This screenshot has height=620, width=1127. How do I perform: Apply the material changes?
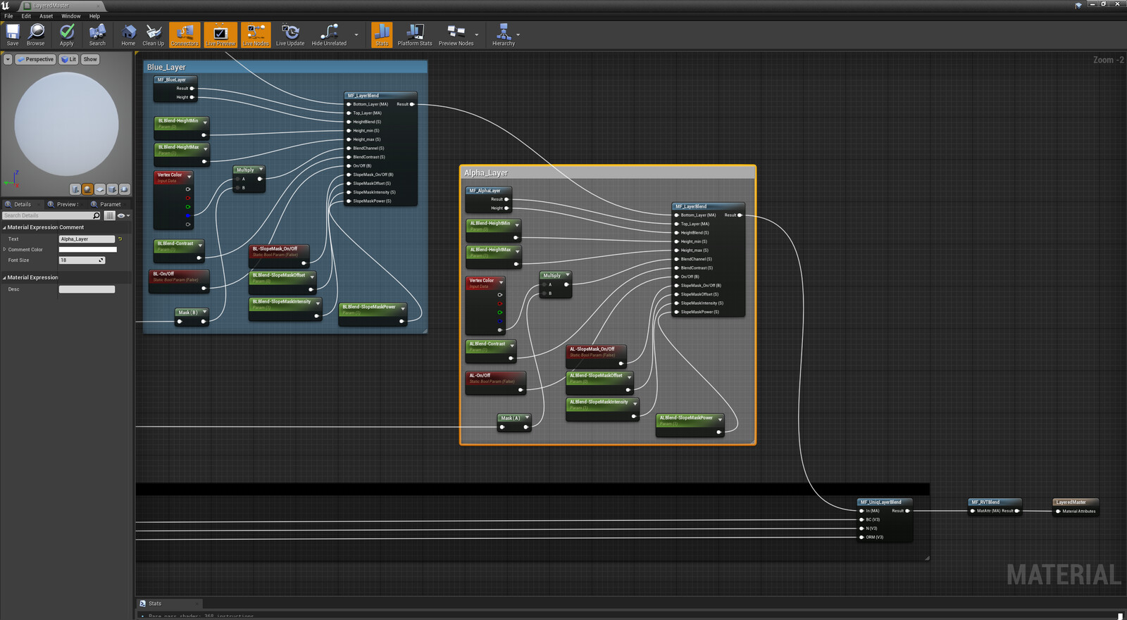[67, 34]
